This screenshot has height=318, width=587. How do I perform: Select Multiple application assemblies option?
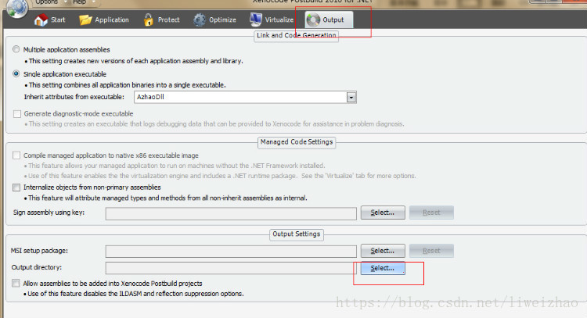(16, 49)
